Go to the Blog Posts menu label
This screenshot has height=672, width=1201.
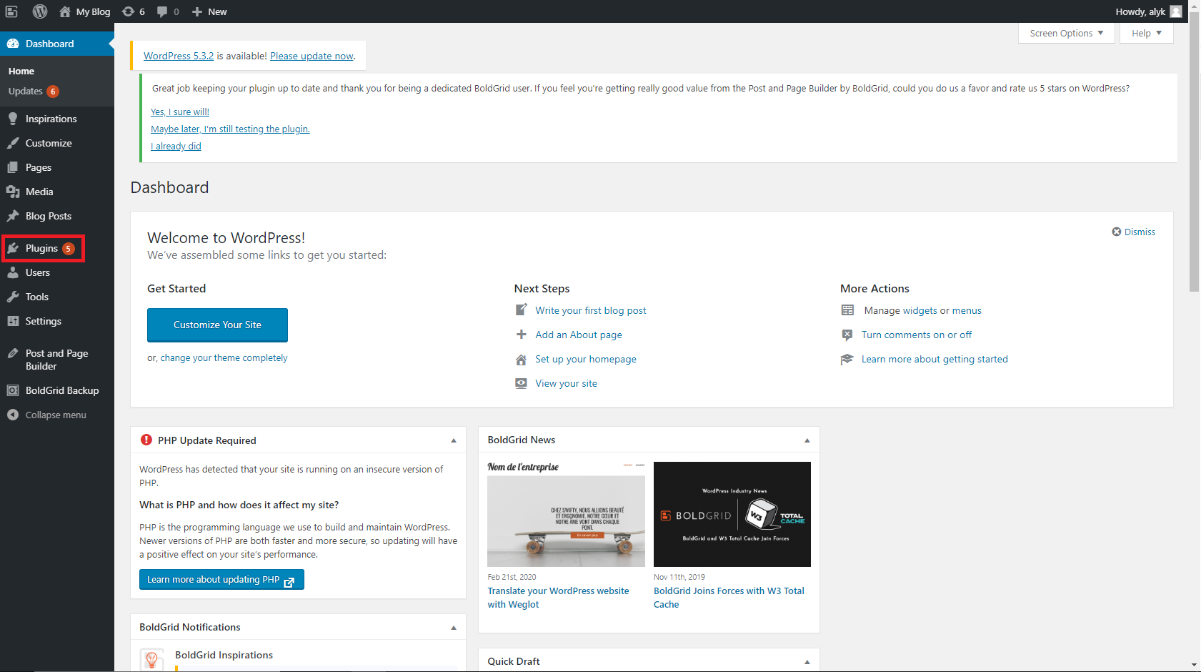49,216
